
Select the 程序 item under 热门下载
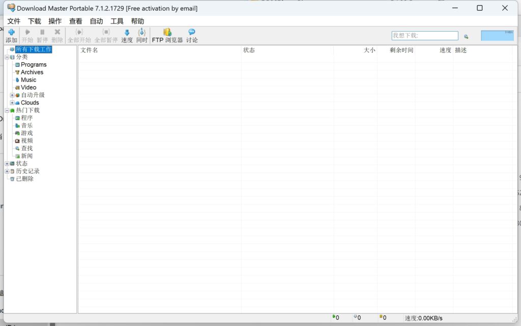point(26,118)
